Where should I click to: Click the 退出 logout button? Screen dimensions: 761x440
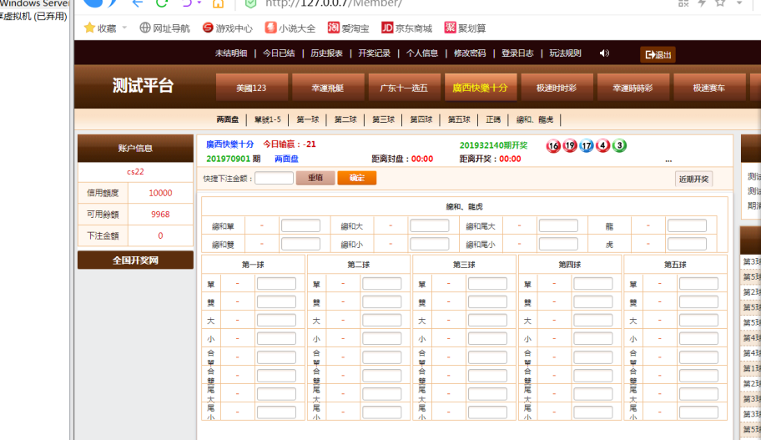[x=658, y=55]
